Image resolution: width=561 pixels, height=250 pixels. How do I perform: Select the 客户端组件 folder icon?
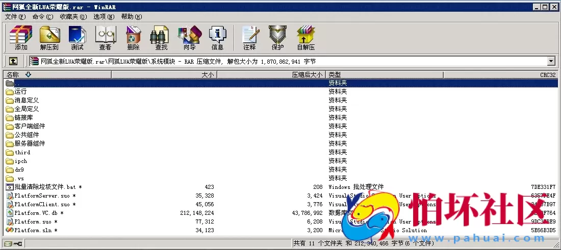[10, 126]
